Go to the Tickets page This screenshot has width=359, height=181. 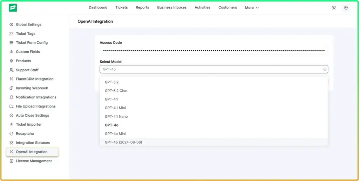pos(122,8)
